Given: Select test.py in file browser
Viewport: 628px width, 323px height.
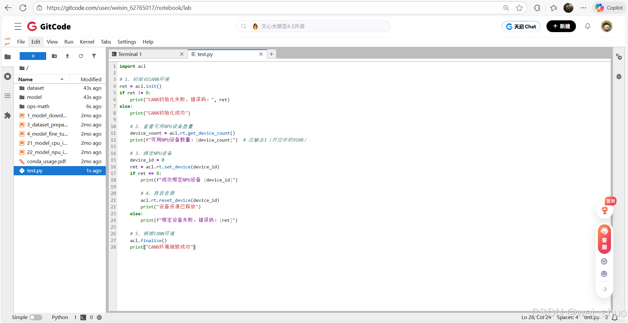Looking at the screenshot, I should click(60, 171).
